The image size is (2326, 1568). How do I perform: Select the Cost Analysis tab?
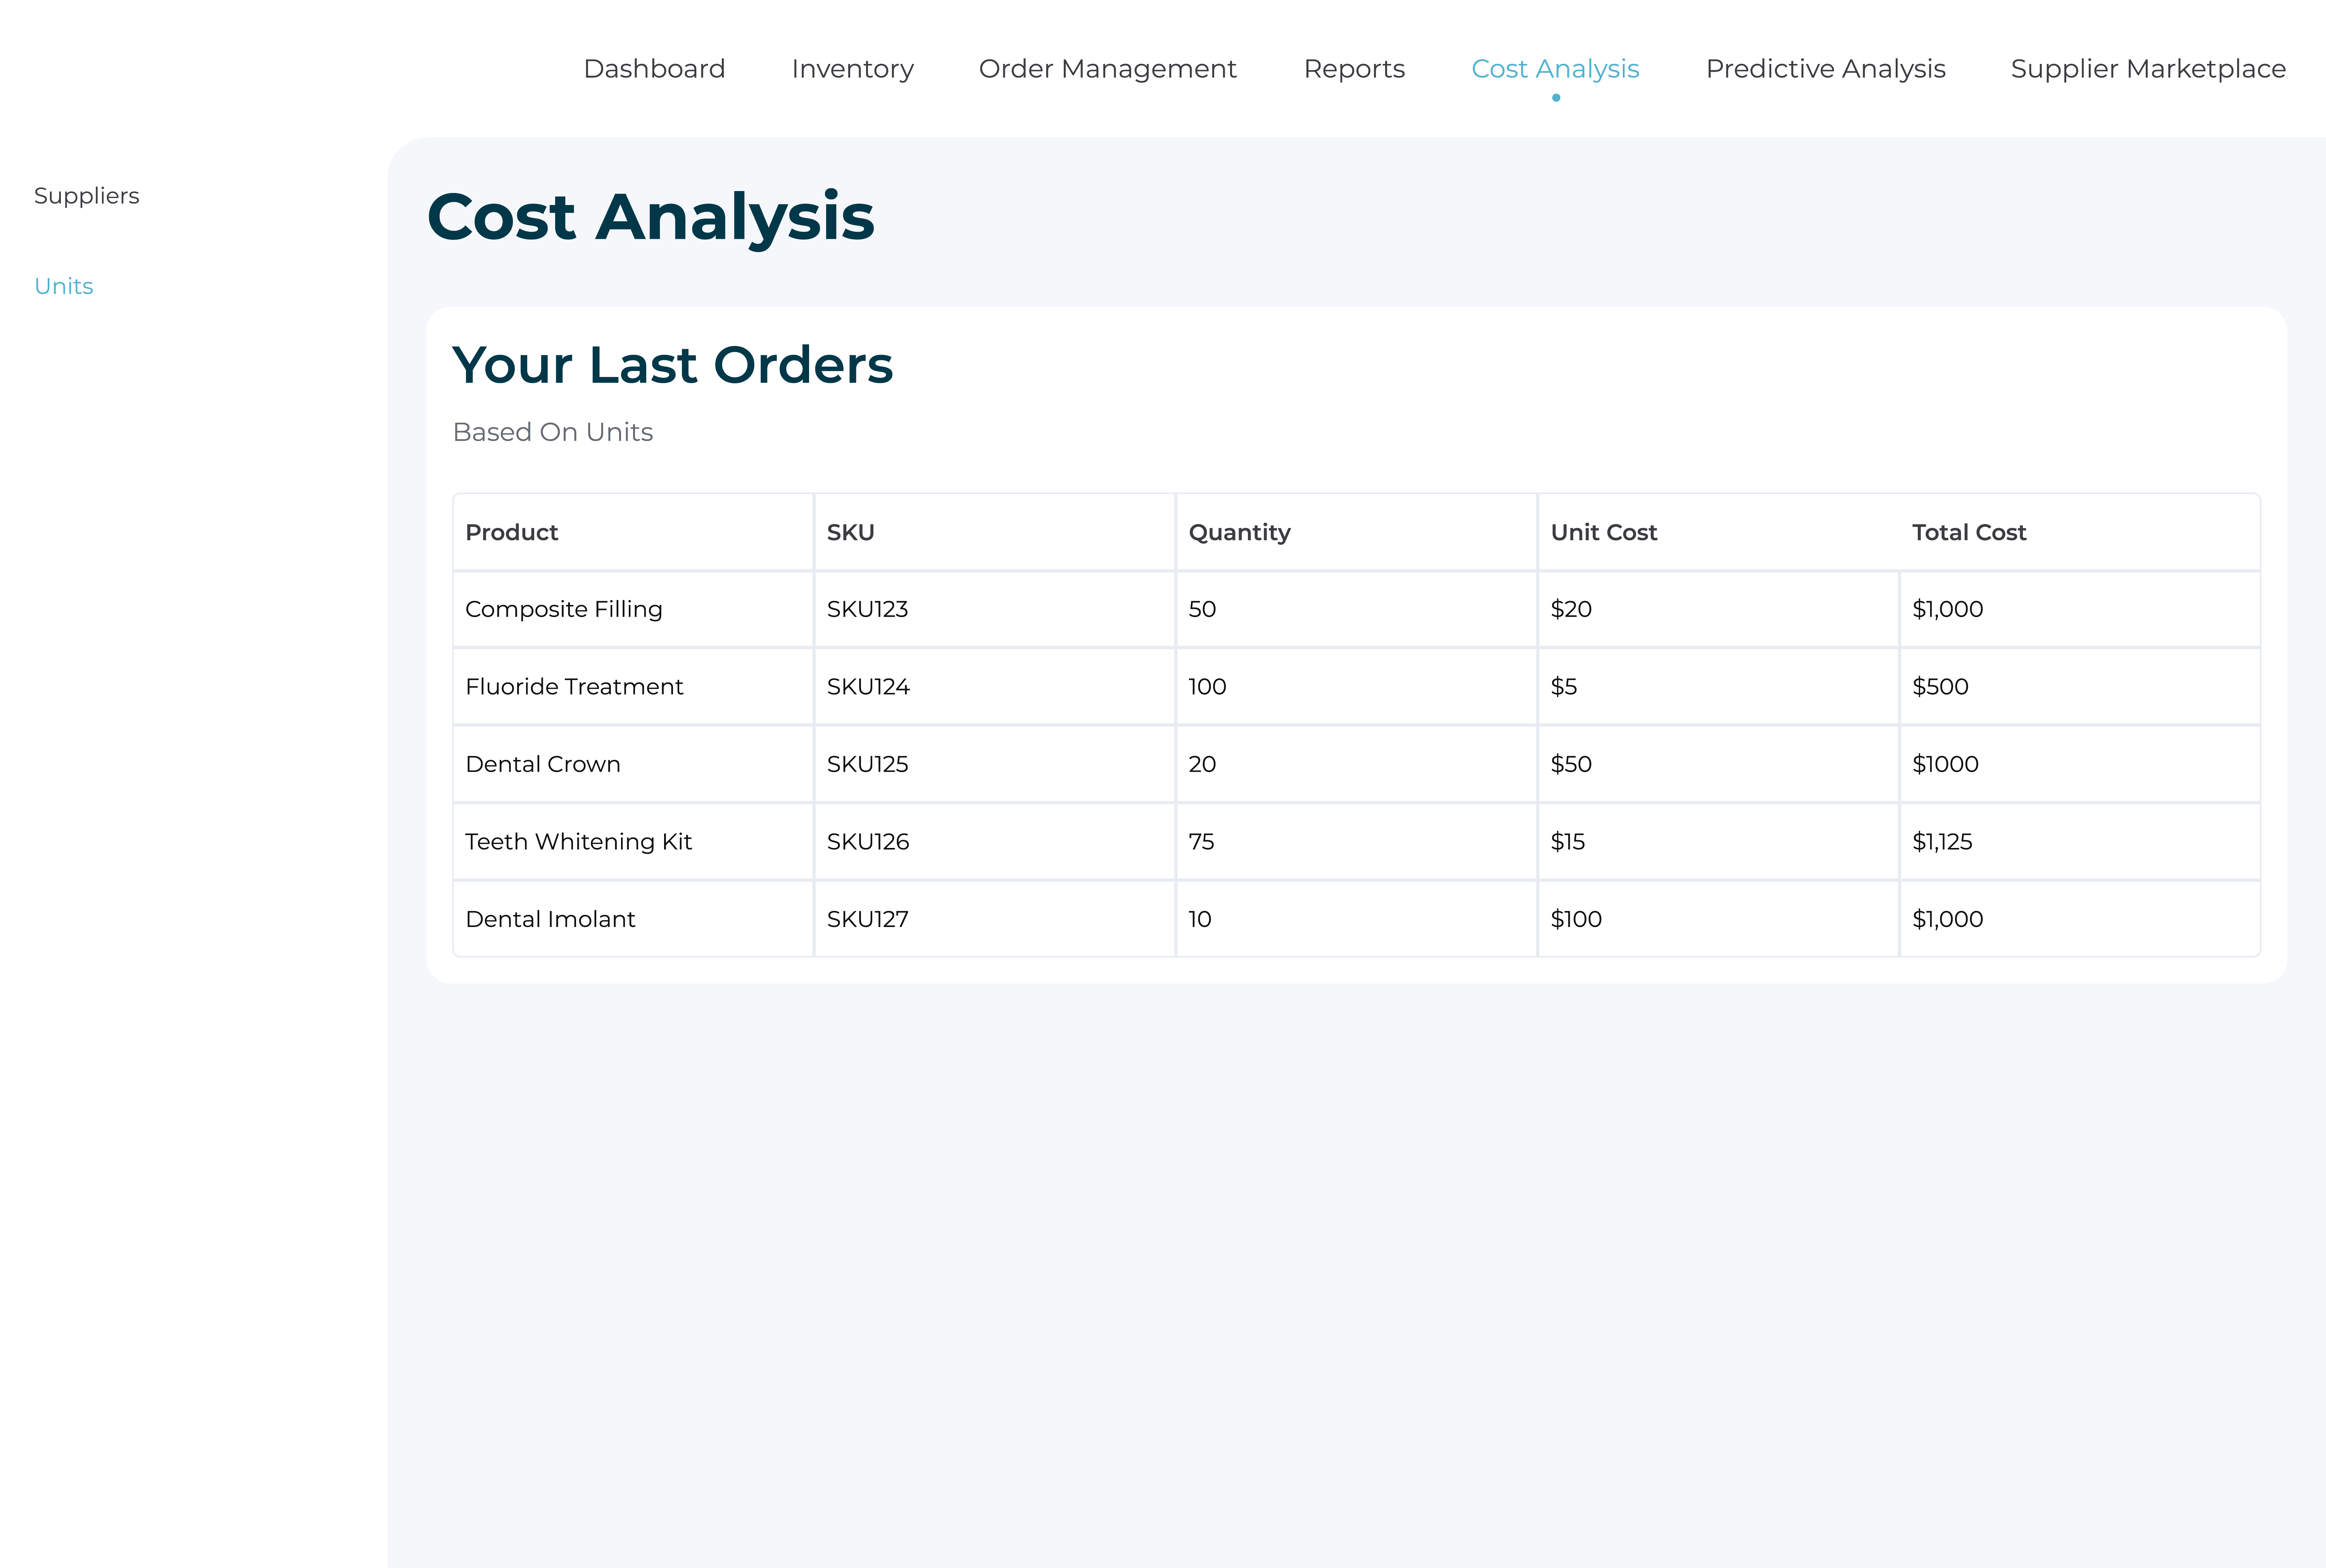(x=1554, y=68)
